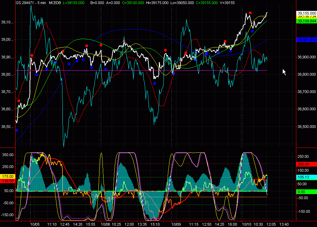
Task: Click the red signal dot at the 10/10 price peak
Action: pyautogui.click(x=250, y=13)
